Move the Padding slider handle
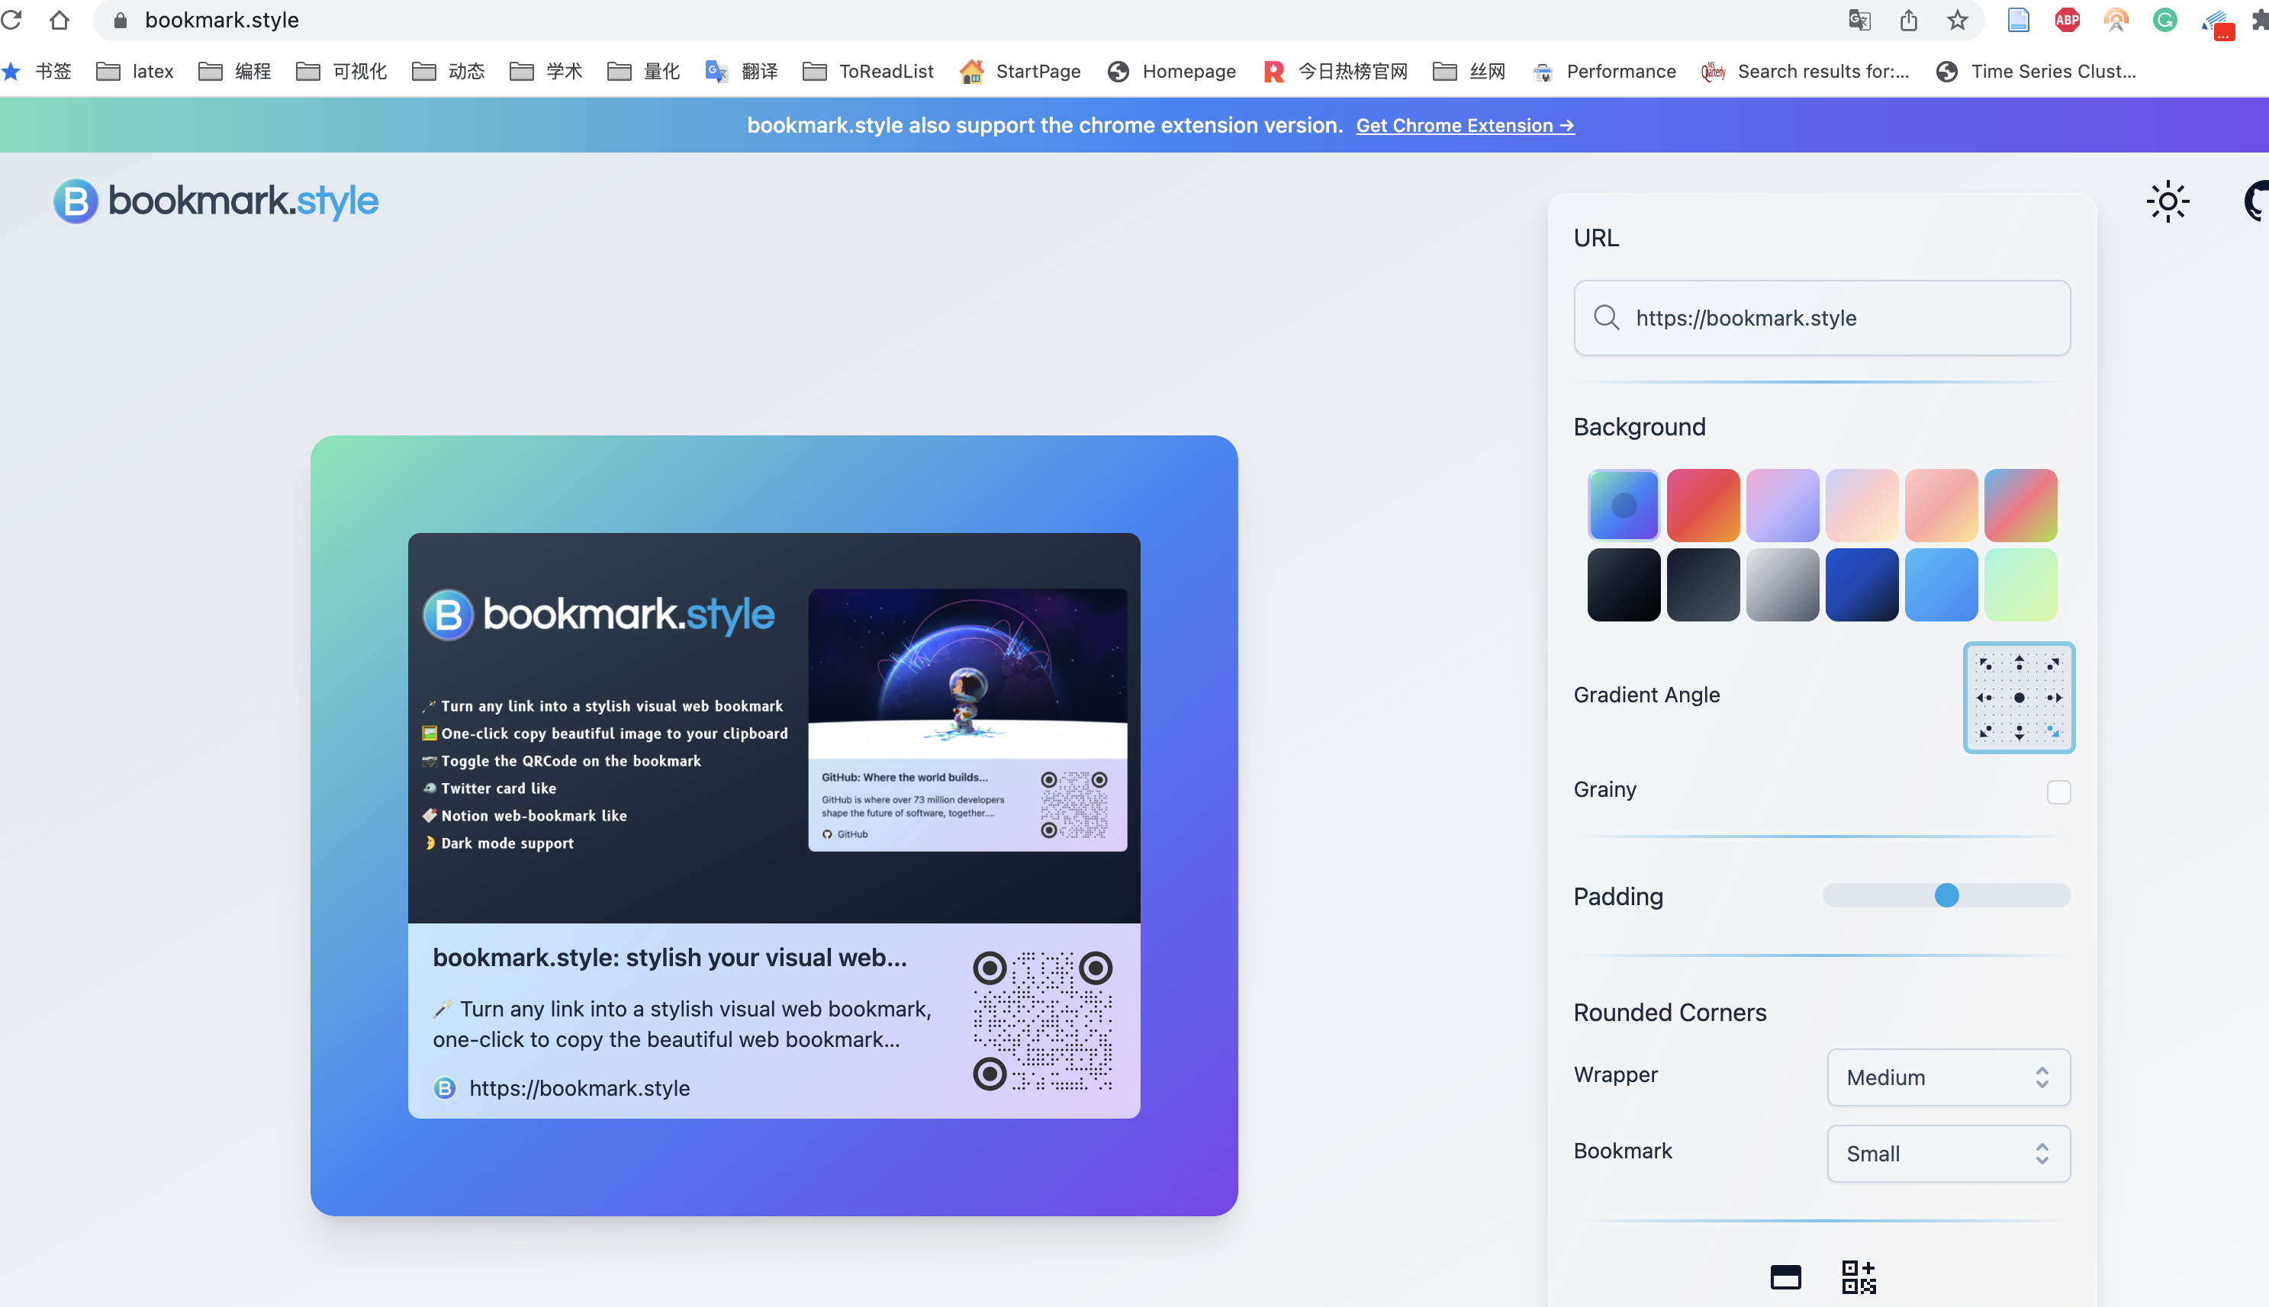The height and width of the screenshot is (1307, 2269). 1946,895
